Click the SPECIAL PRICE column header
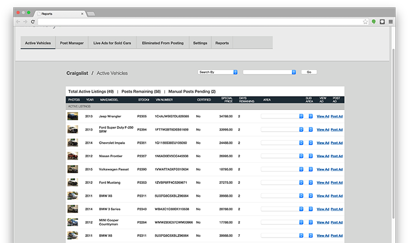The height and width of the screenshot is (243, 408). (227, 100)
